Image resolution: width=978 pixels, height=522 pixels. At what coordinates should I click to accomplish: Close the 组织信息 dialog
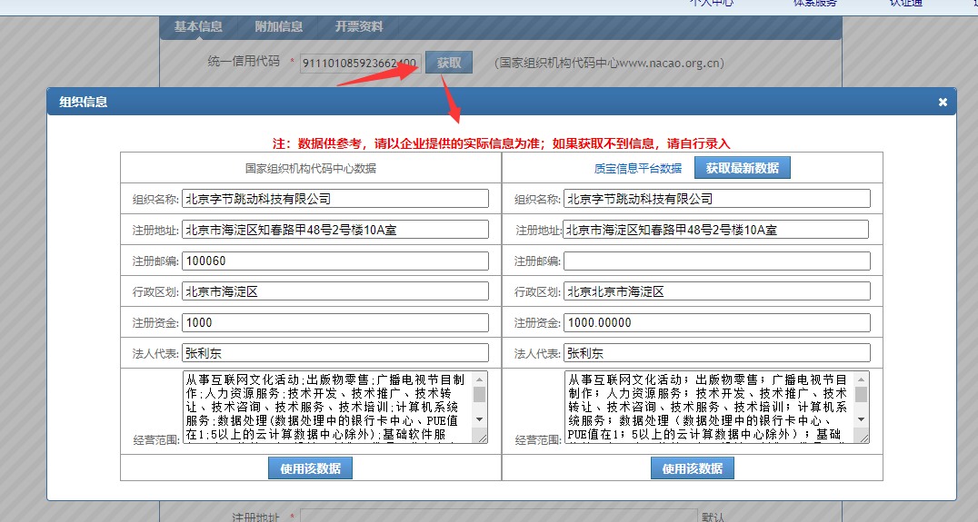coord(943,103)
